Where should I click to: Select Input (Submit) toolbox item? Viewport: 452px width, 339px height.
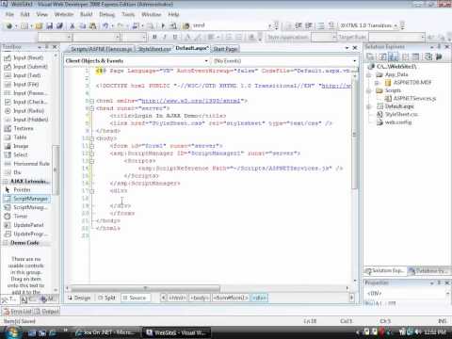click(x=26, y=67)
